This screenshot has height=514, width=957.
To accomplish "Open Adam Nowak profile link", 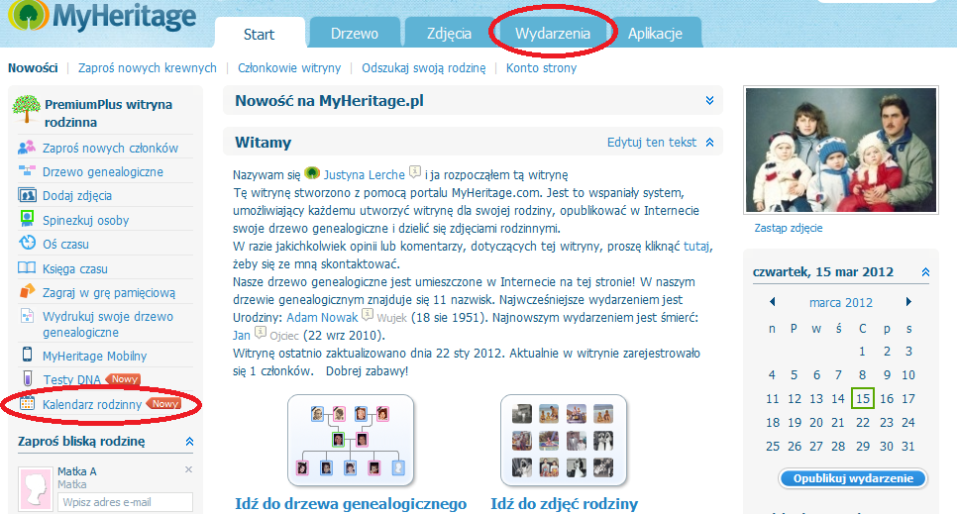I will tap(322, 318).
